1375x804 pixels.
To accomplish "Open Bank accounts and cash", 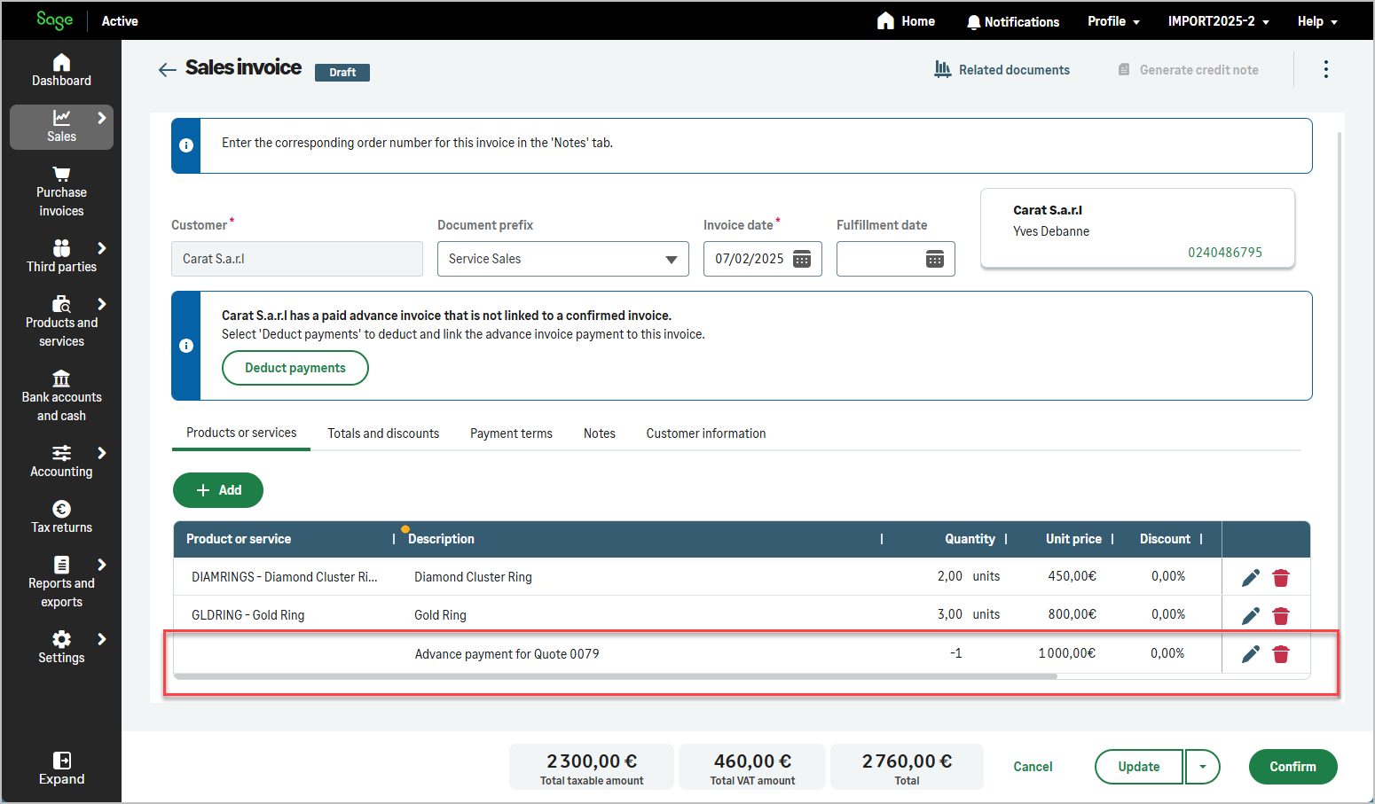I will coord(61,396).
